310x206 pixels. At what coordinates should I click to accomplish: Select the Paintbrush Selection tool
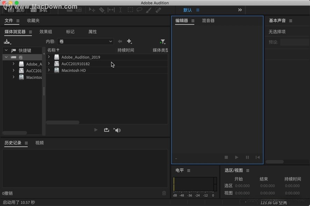[x=149, y=10]
